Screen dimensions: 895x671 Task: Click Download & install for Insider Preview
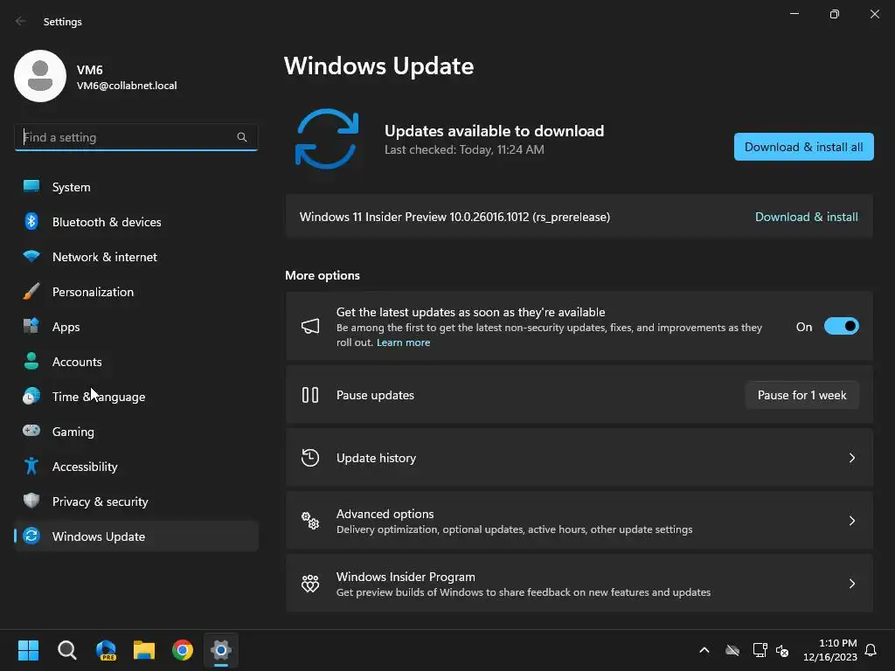point(806,217)
